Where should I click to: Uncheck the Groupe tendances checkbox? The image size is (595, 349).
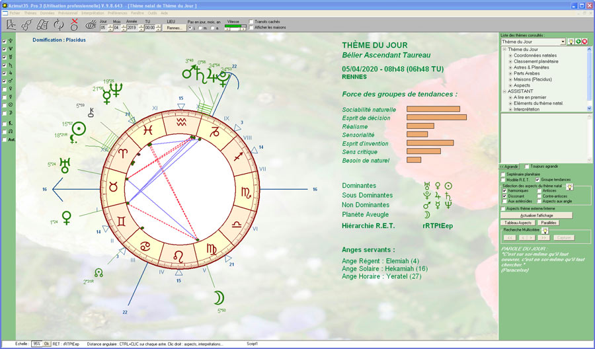click(x=537, y=180)
